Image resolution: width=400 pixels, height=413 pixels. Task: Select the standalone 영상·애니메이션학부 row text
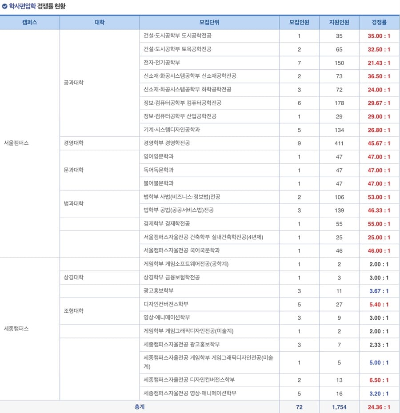pos(167,317)
